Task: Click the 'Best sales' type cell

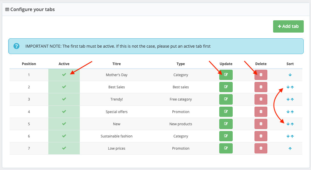Action: pos(181,87)
